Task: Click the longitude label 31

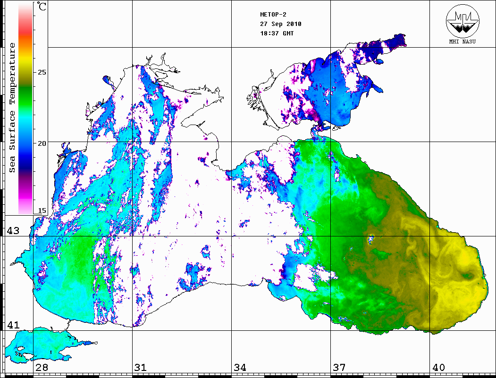Action: (141, 368)
